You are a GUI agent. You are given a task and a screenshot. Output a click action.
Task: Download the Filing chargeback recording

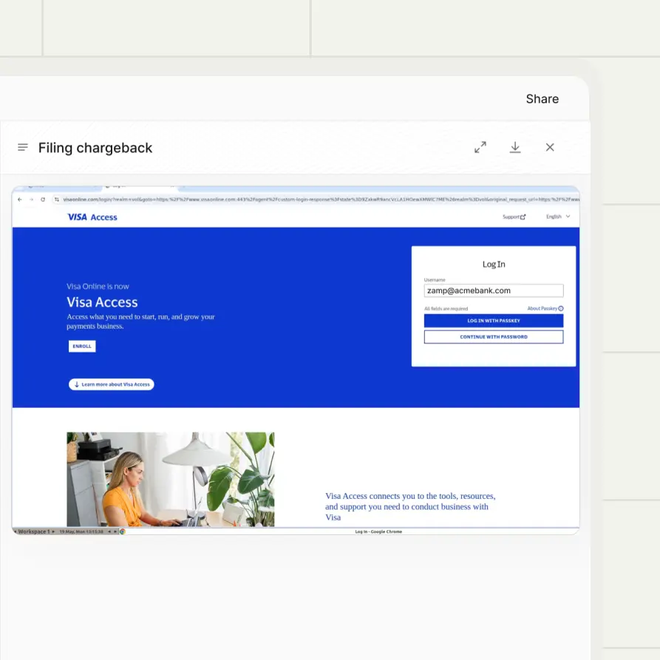click(515, 148)
